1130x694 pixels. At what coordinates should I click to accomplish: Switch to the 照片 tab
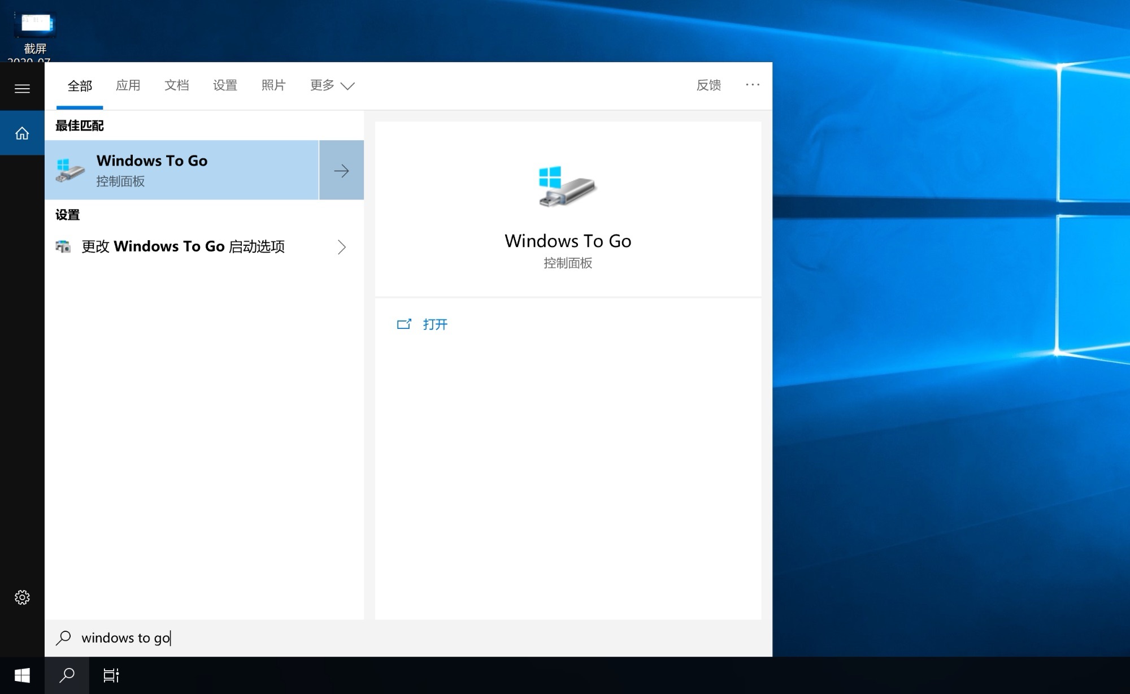point(273,85)
